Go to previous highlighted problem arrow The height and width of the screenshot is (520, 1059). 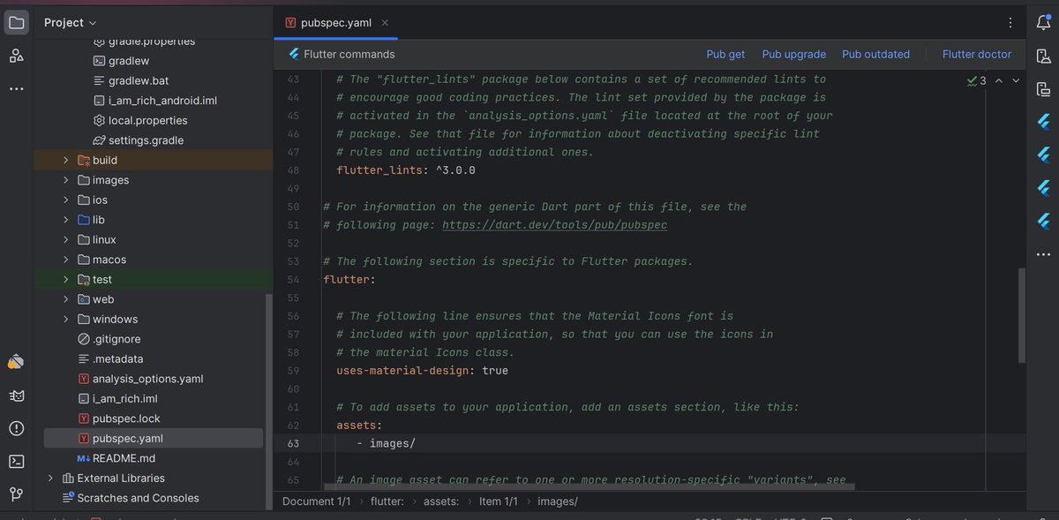999,80
